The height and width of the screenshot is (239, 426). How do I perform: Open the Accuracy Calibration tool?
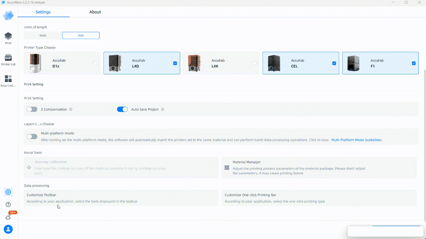coord(121,168)
